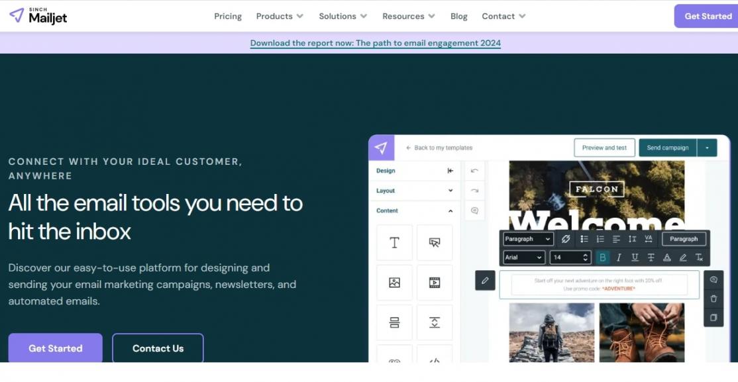Viewport: 738px width, 382px height.
Task: Click the paper-plane logo in the editor
Action: [x=381, y=148]
